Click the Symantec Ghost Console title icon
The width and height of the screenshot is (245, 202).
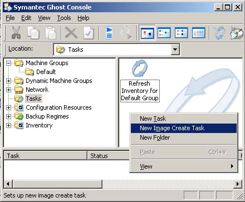click(8, 7)
